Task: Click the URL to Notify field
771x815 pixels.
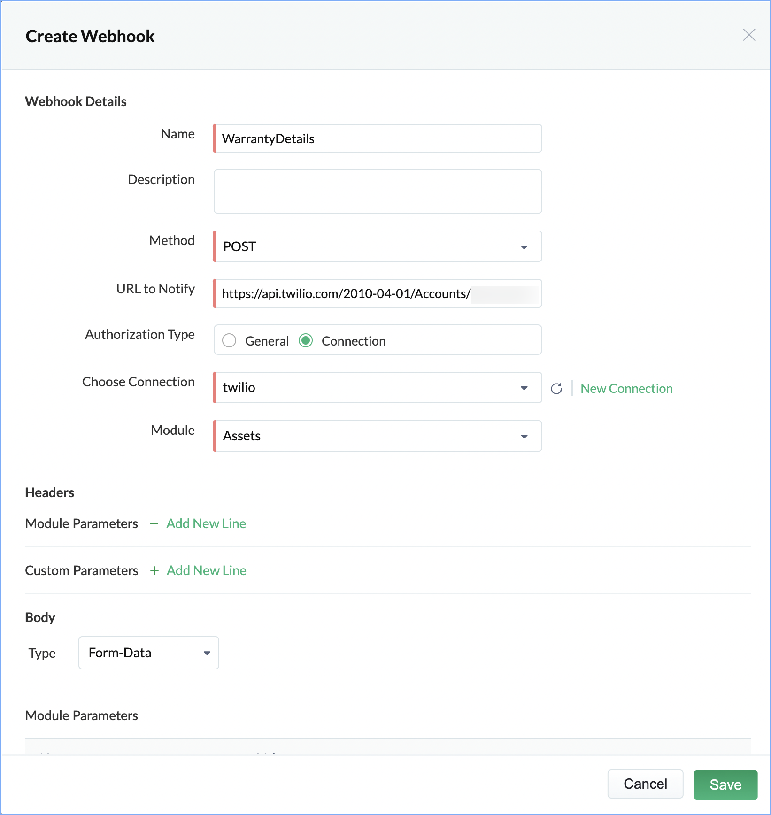Action: [x=378, y=293]
